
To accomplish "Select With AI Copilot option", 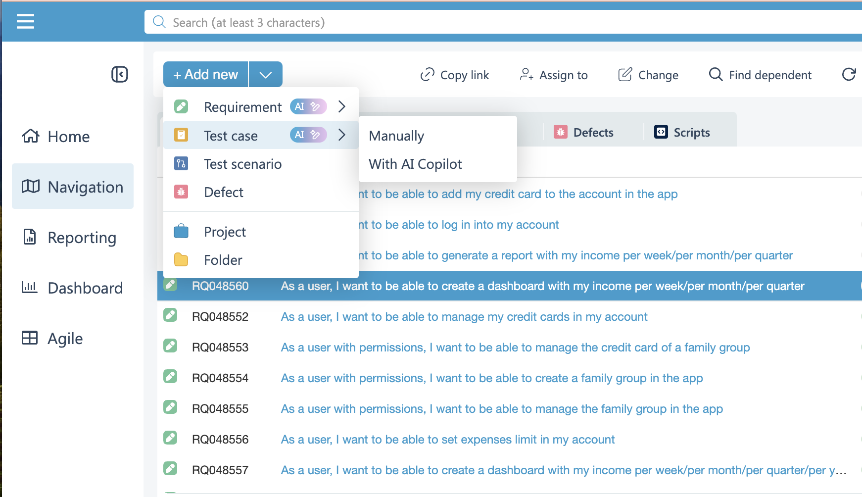I will coord(415,164).
